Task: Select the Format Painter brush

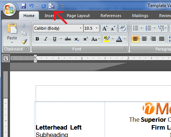Action: pos(24,42)
